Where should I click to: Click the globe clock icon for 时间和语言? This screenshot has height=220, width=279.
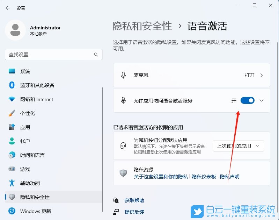[12, 155]
